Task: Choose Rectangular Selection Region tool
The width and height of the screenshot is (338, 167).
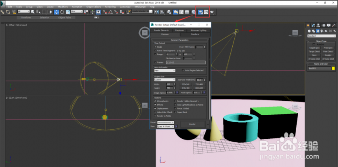Action: [x=44, y=12]
